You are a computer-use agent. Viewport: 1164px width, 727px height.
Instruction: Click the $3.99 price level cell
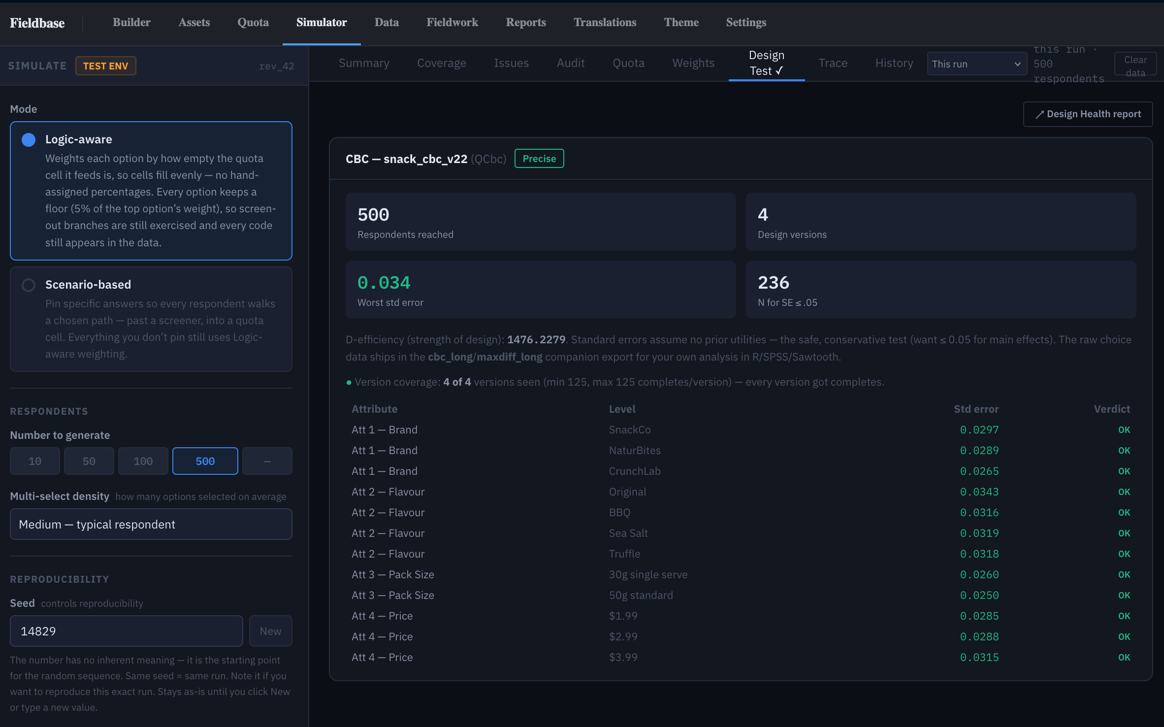(x=623, y=658)
